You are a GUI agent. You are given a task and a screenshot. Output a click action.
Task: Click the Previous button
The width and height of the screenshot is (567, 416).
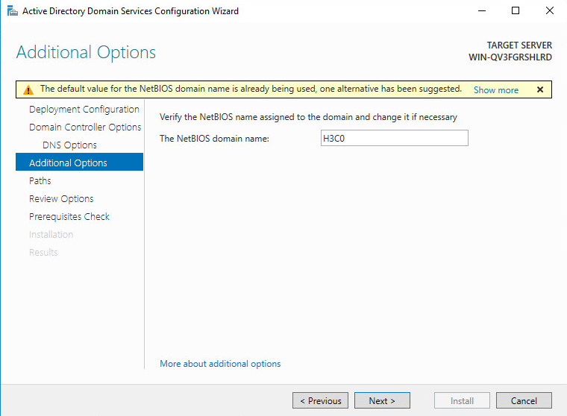pyautogui.click(x=320, y=400)
